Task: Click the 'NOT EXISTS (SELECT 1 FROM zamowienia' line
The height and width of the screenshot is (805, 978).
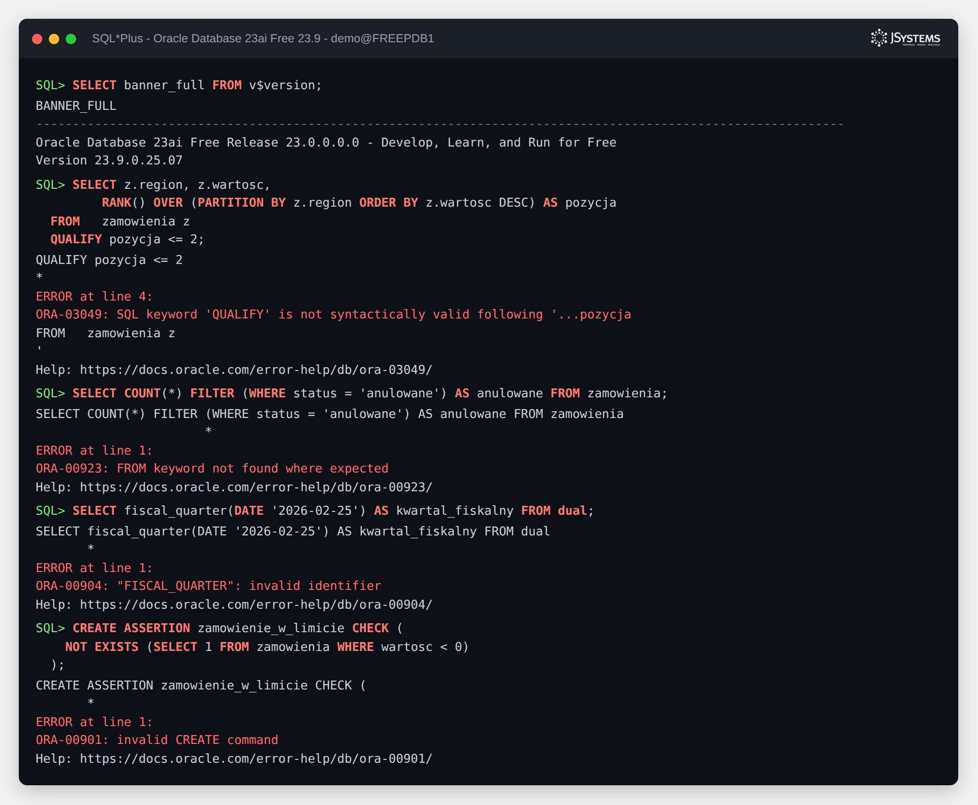Action: (x=267, y=647)
